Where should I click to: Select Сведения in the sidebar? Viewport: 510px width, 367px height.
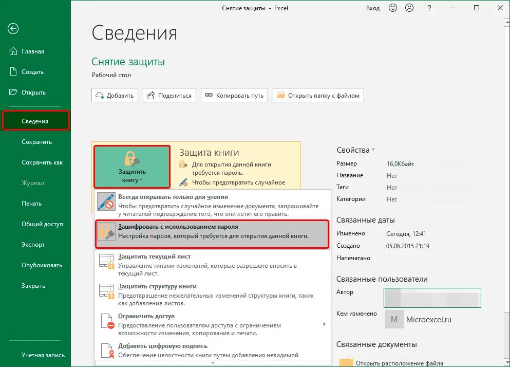(35, 121)
